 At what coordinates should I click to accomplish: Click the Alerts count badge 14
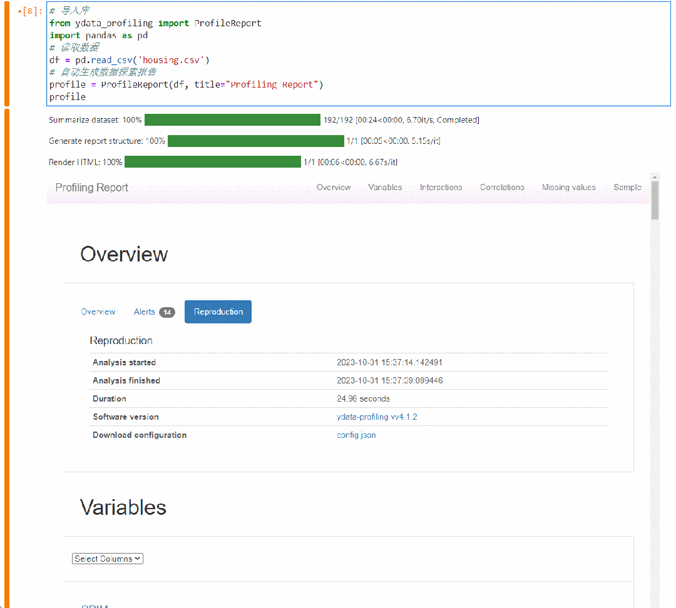pos(167,312)
